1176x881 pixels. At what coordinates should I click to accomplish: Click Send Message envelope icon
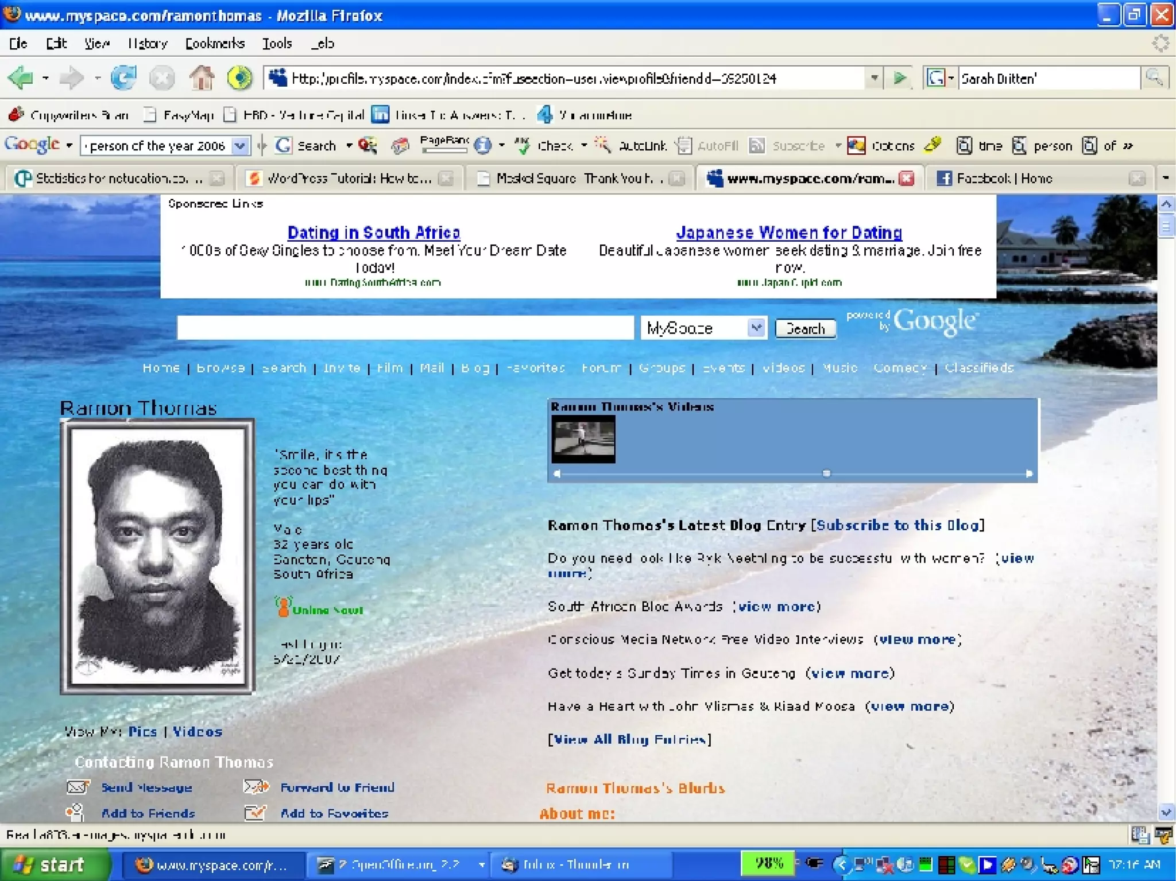click(78, 787)
